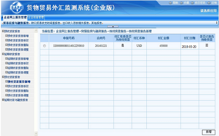The height and width of the screenshot is (136, 219).
Task: Click the 刷新 refresh icon
Action: [171, 3]
